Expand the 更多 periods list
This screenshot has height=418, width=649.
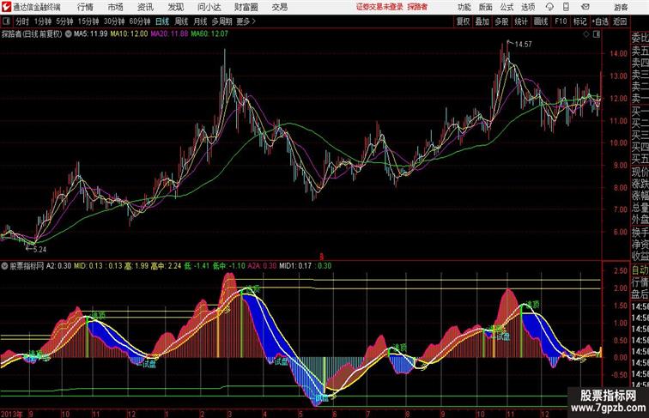click(x=246, y=21)
